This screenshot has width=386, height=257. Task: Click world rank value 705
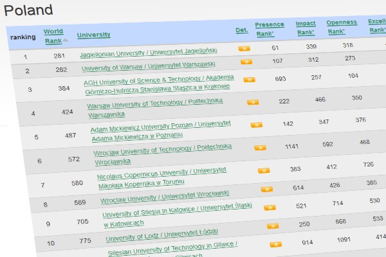(x=82, y=222)
